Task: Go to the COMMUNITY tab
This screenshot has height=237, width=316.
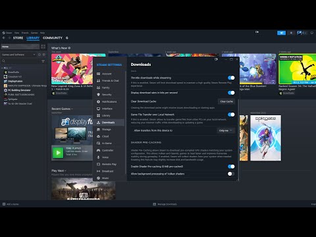Action: [x=53, y=38]
